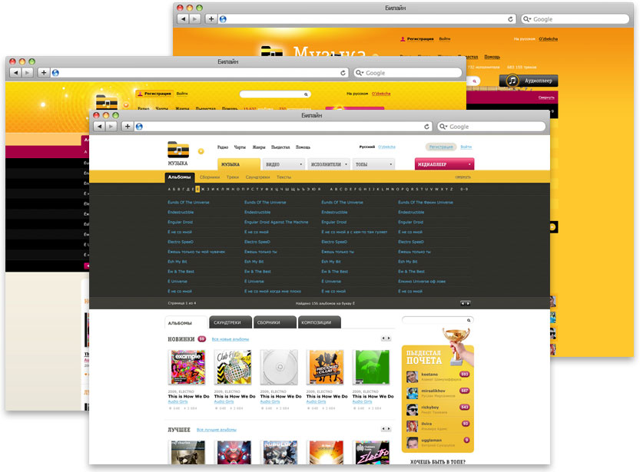Viewport: 640px width, 472px height.
Task: Open the МЕДИАПЛЕЕР dropdown
Action: 444,164
